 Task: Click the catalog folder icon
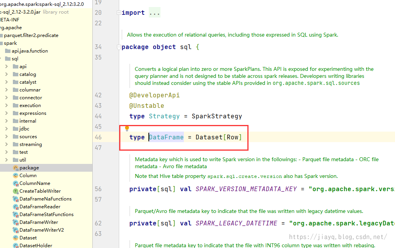[x=16, y=74]
